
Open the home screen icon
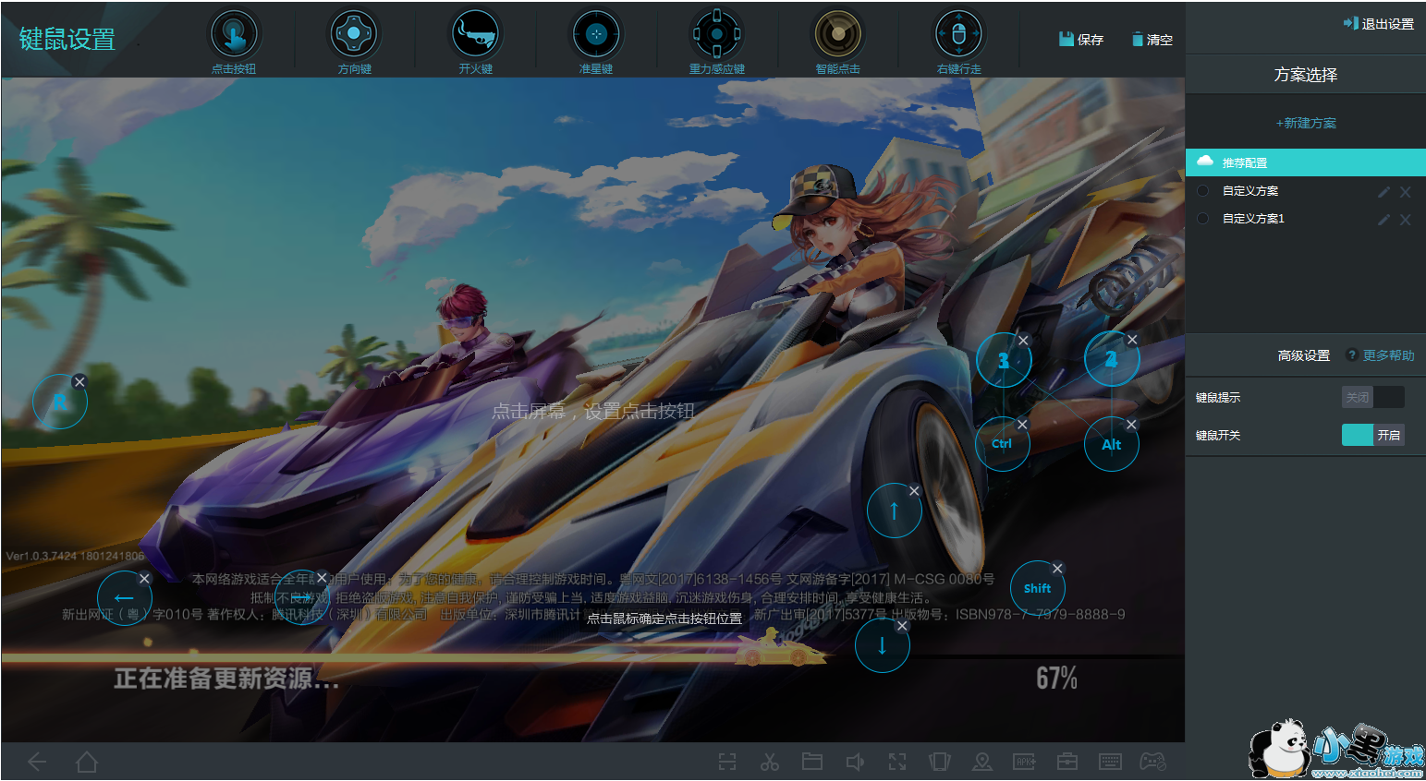click(x=87, y=762)
